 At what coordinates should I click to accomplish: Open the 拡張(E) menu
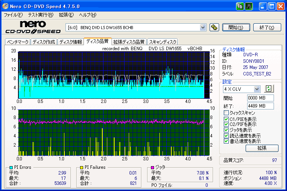[x=66, y=15]
